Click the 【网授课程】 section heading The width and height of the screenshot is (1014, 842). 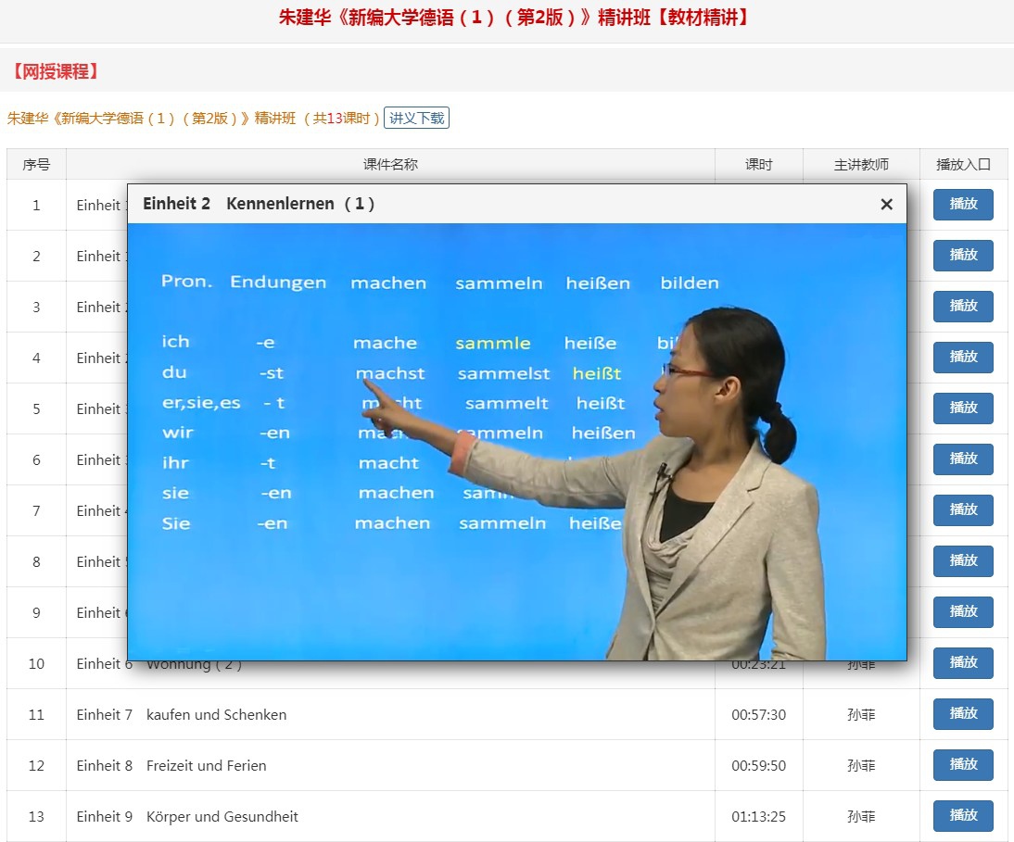click(x=56, y=71)
